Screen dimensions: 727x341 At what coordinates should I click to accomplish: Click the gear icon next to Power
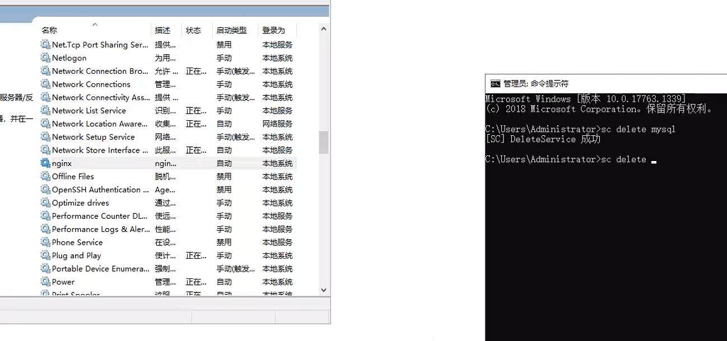(x=45, y=282)
